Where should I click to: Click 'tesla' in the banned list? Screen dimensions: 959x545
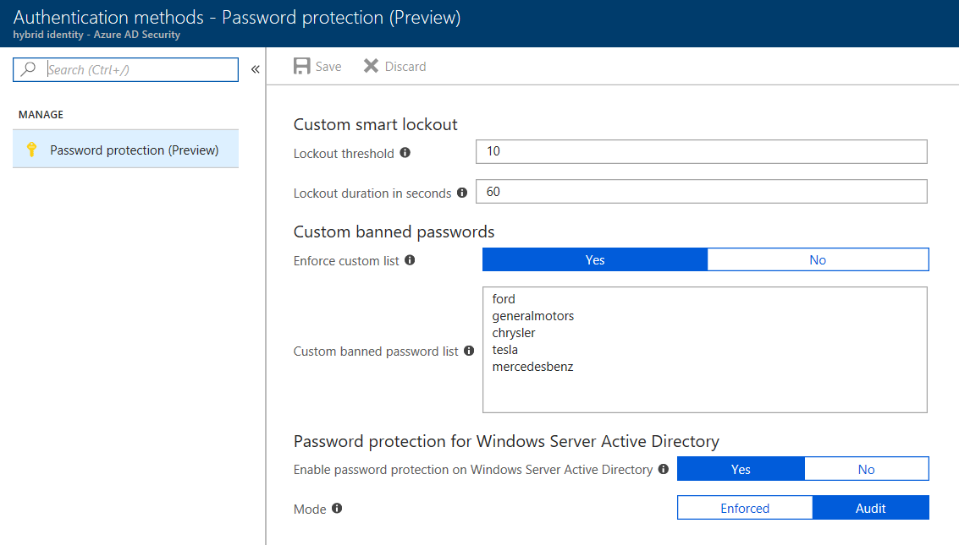[504, 350]
